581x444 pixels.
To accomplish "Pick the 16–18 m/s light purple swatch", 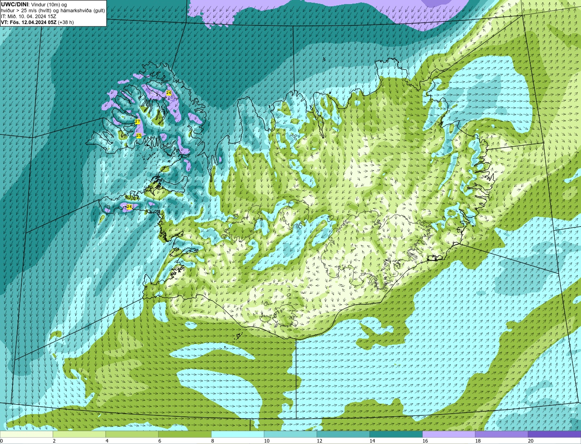I will pos(449,434).
